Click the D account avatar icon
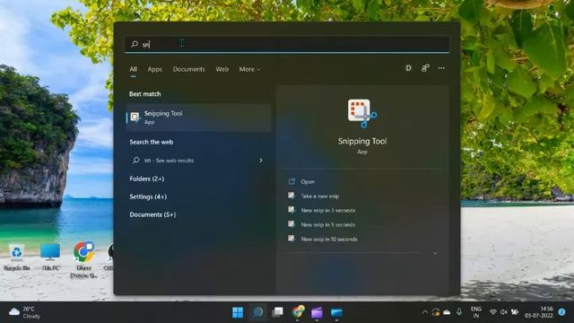574x323 pixels. (x=408, y=68)
